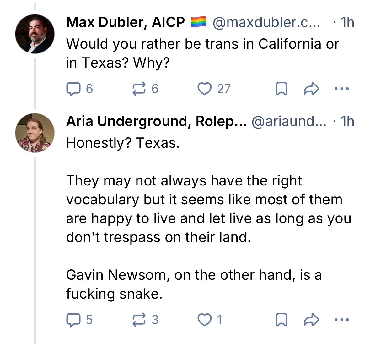Viewport: 370px width, 347px height.
Task: Click the @maxdubler handle
Action: point(266,22)
